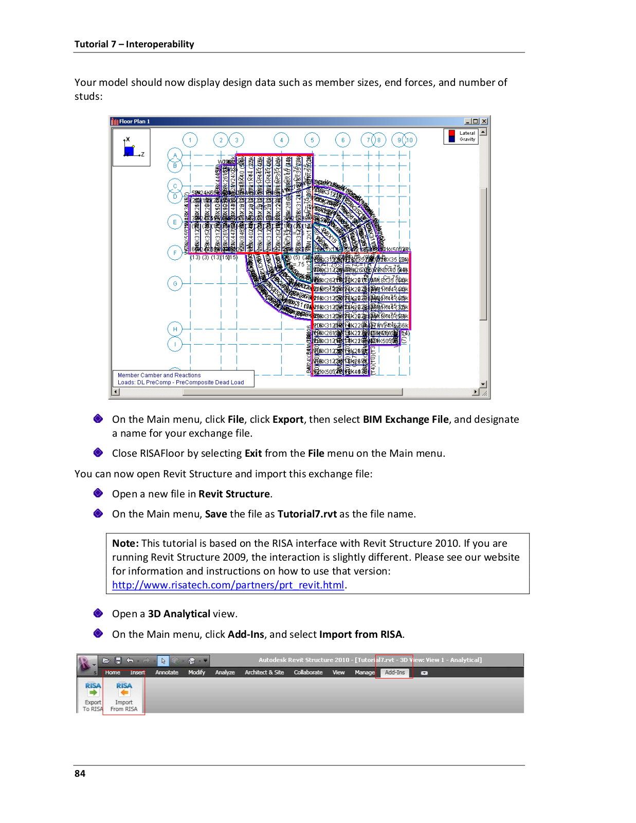Click the Floor Plan 1 window icon

click(115, 121)
